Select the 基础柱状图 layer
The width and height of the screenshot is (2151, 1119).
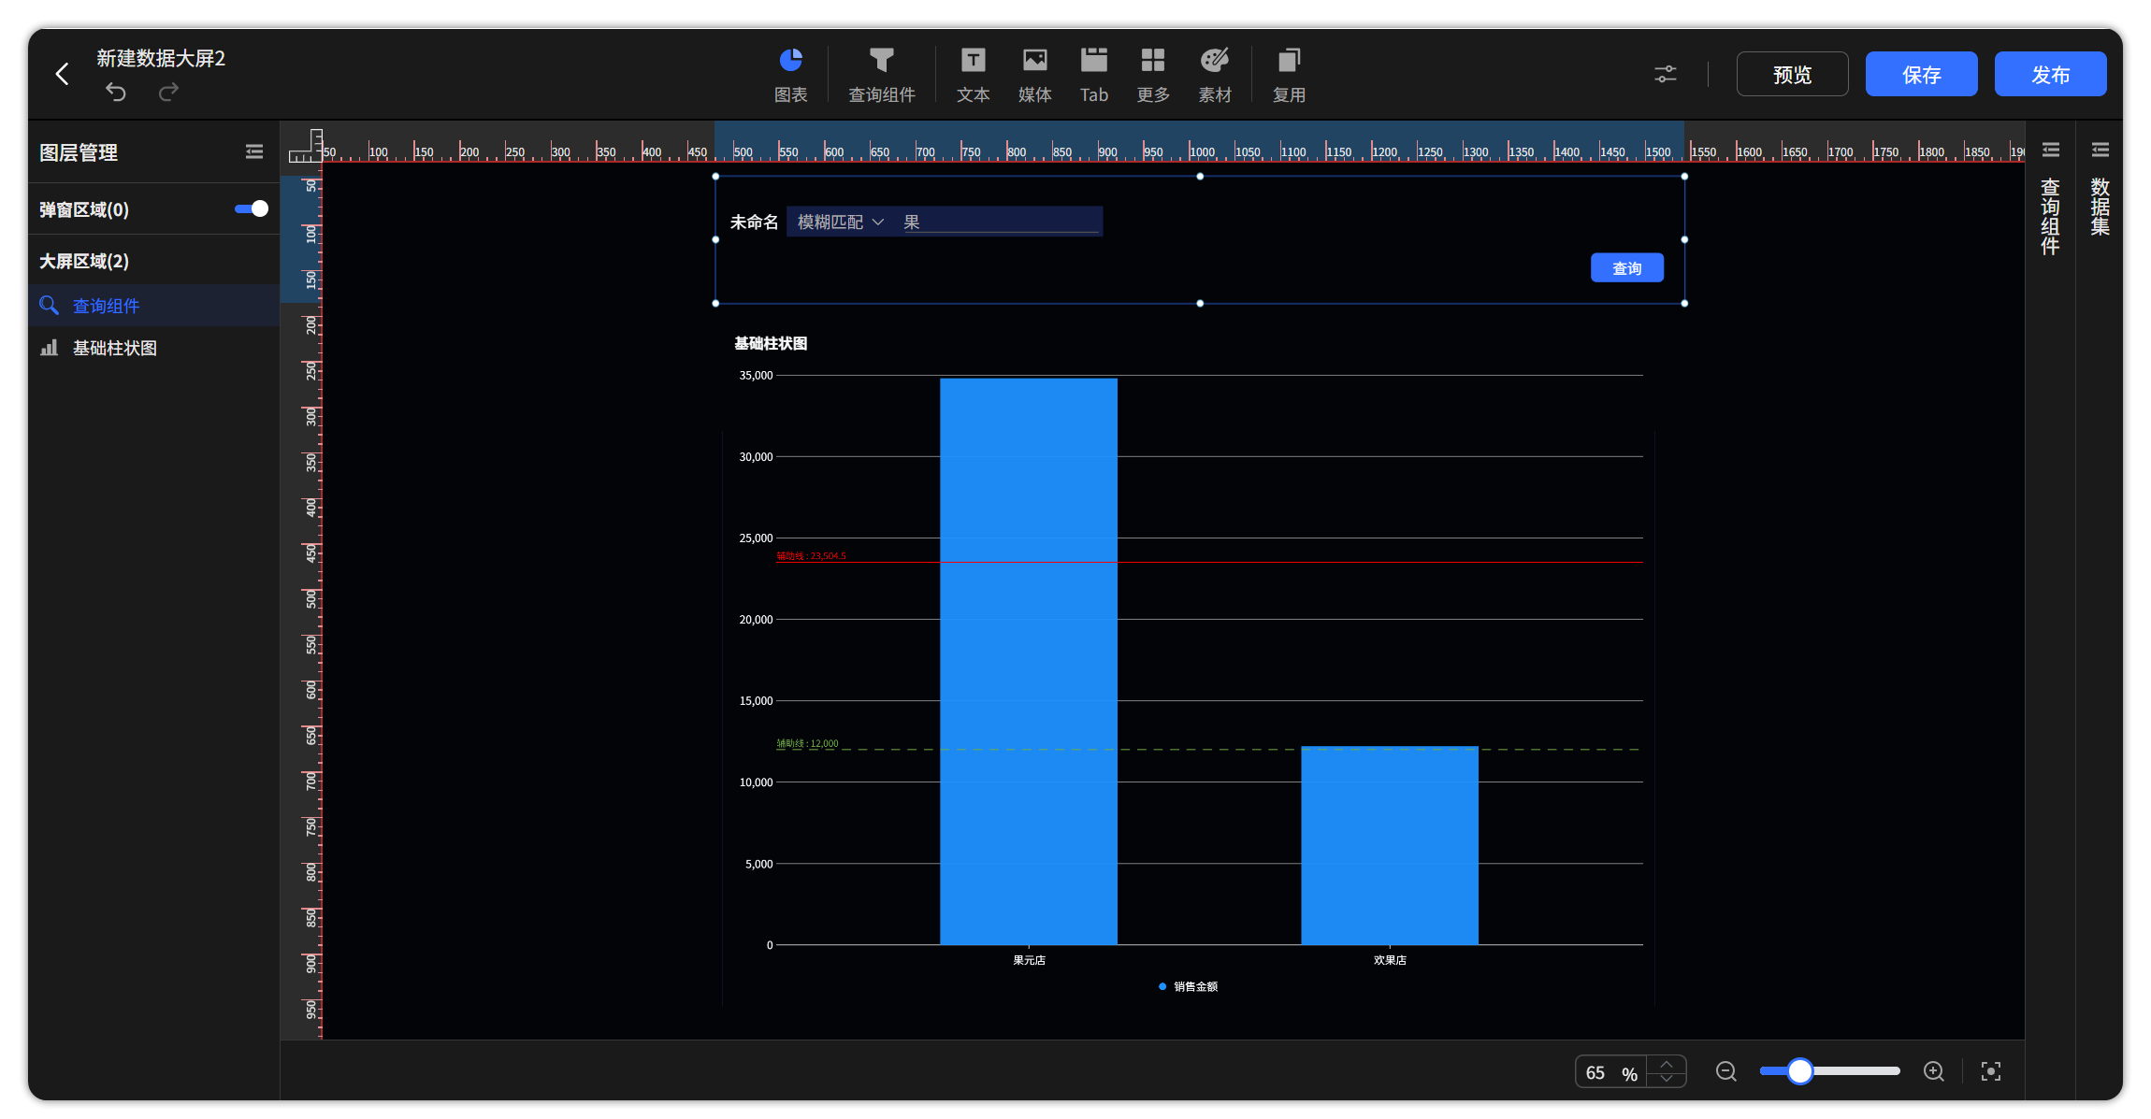[x=154, y=348]
